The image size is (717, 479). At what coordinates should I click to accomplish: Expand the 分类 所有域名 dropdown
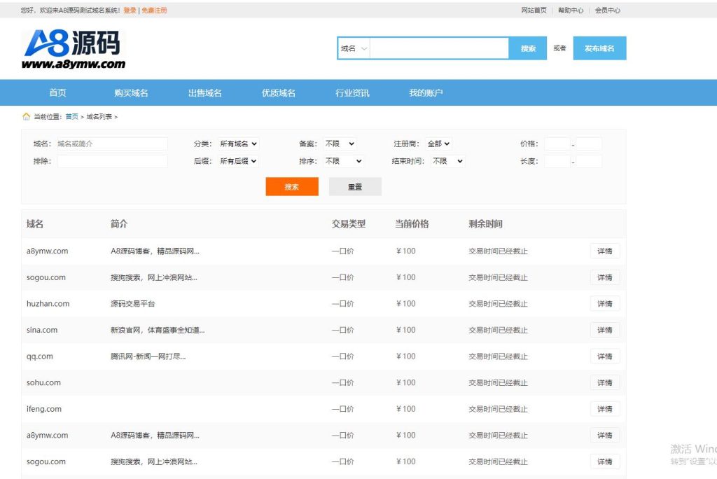(238, 144)
